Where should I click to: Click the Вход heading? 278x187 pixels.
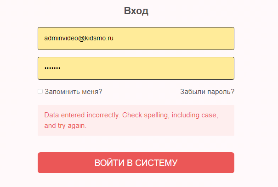tap(136, 11)
